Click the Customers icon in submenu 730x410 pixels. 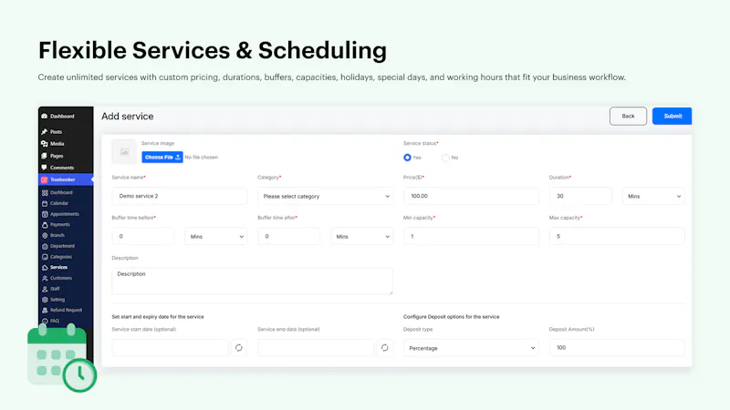(45, 279)
